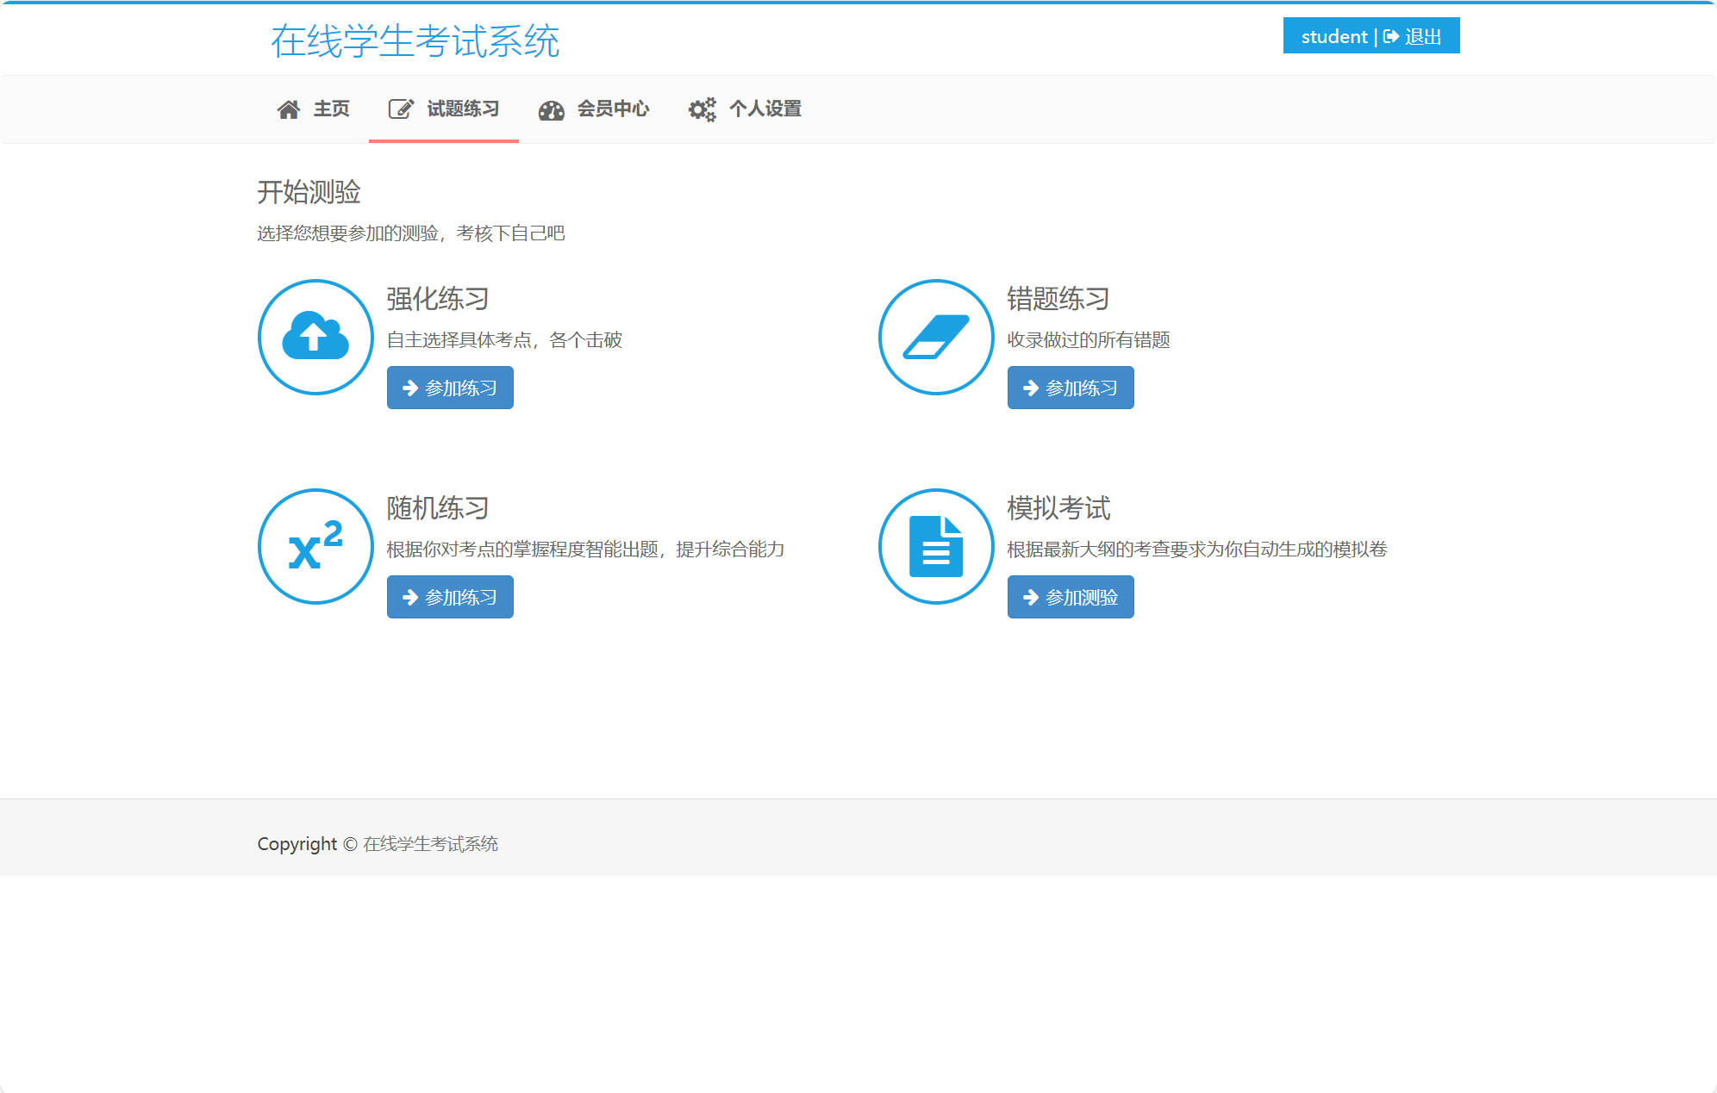Image resolution: width=1717 pixels, height=1093 pixels.
Task: Click the dashboard icon beside 会员中心
Action: coord(553,109)
